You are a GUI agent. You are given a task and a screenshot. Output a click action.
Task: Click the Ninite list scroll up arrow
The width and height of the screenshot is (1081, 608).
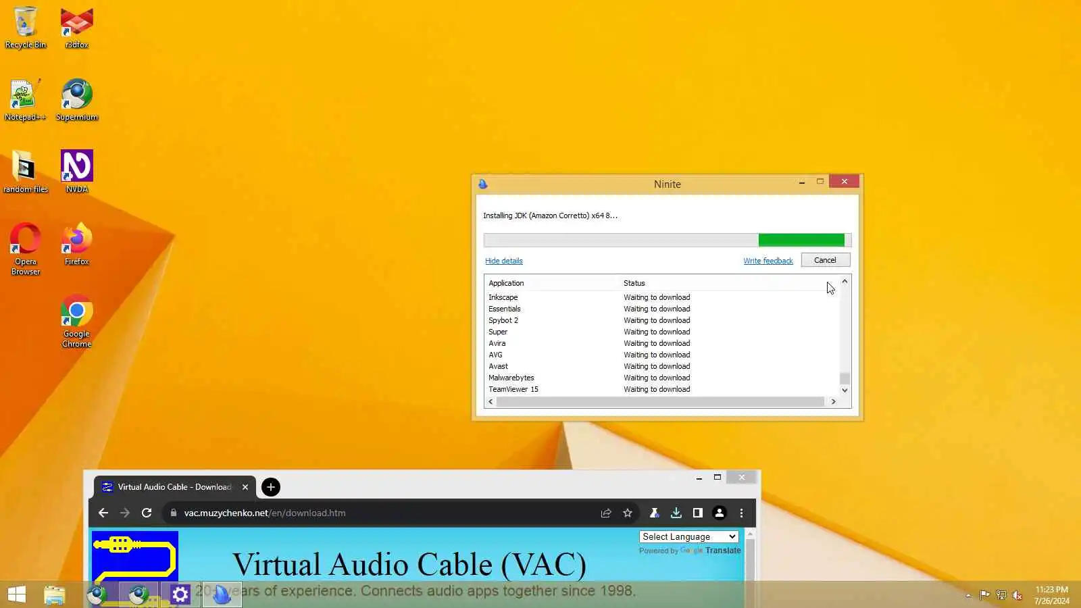point(845,281)
